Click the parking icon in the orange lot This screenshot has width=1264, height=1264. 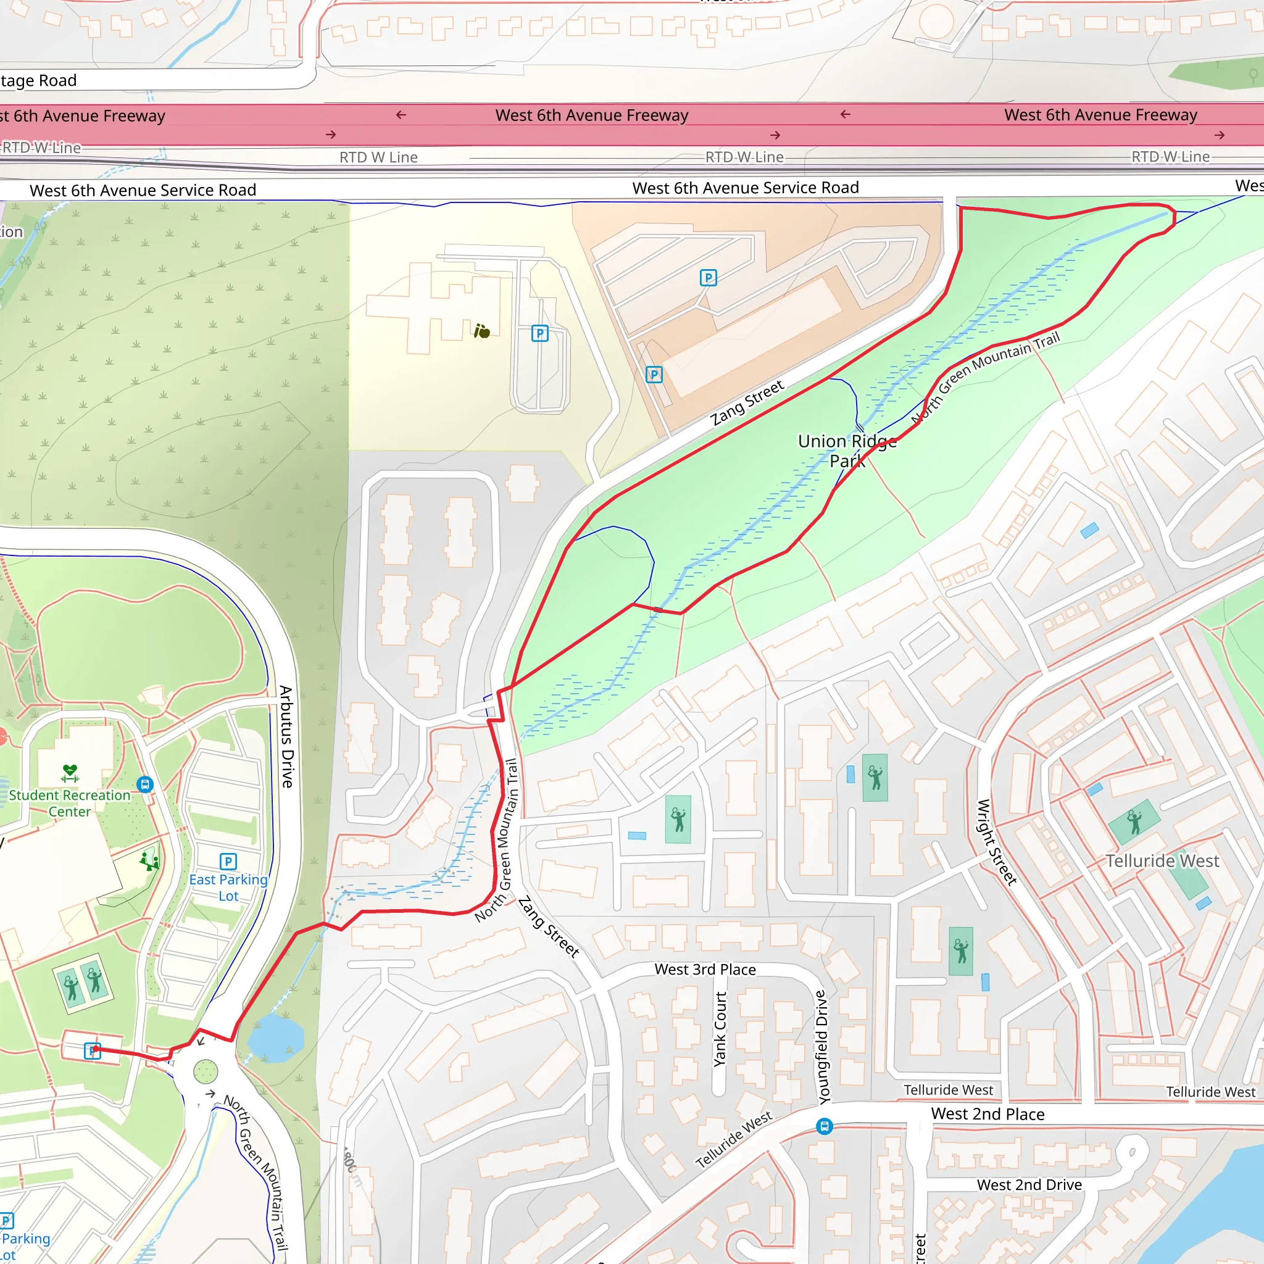708,278
